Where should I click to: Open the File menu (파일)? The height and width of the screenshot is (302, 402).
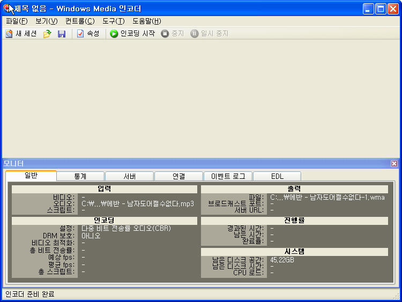(17, 21)
